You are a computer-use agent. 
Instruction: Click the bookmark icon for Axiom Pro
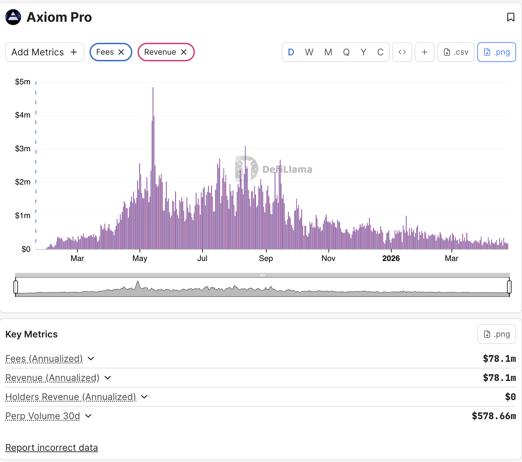pyautogui.click(x=510, y=17)
